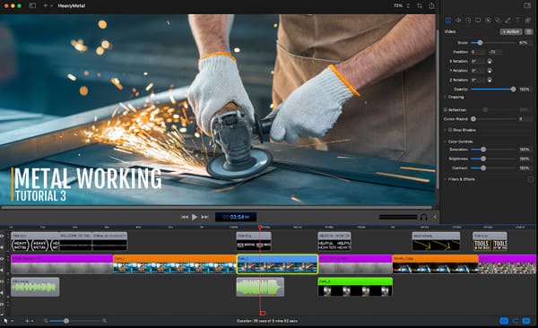538x328 pixels.
Task: Collapse the Color Controls section
Action: click(x=446, y=142)
